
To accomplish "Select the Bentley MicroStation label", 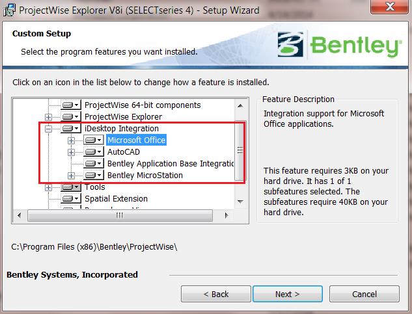I will click(145, 175).
